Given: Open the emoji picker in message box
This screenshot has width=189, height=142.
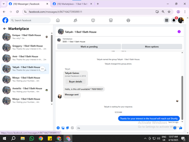Looking at the screenshot, I should 175,128.
